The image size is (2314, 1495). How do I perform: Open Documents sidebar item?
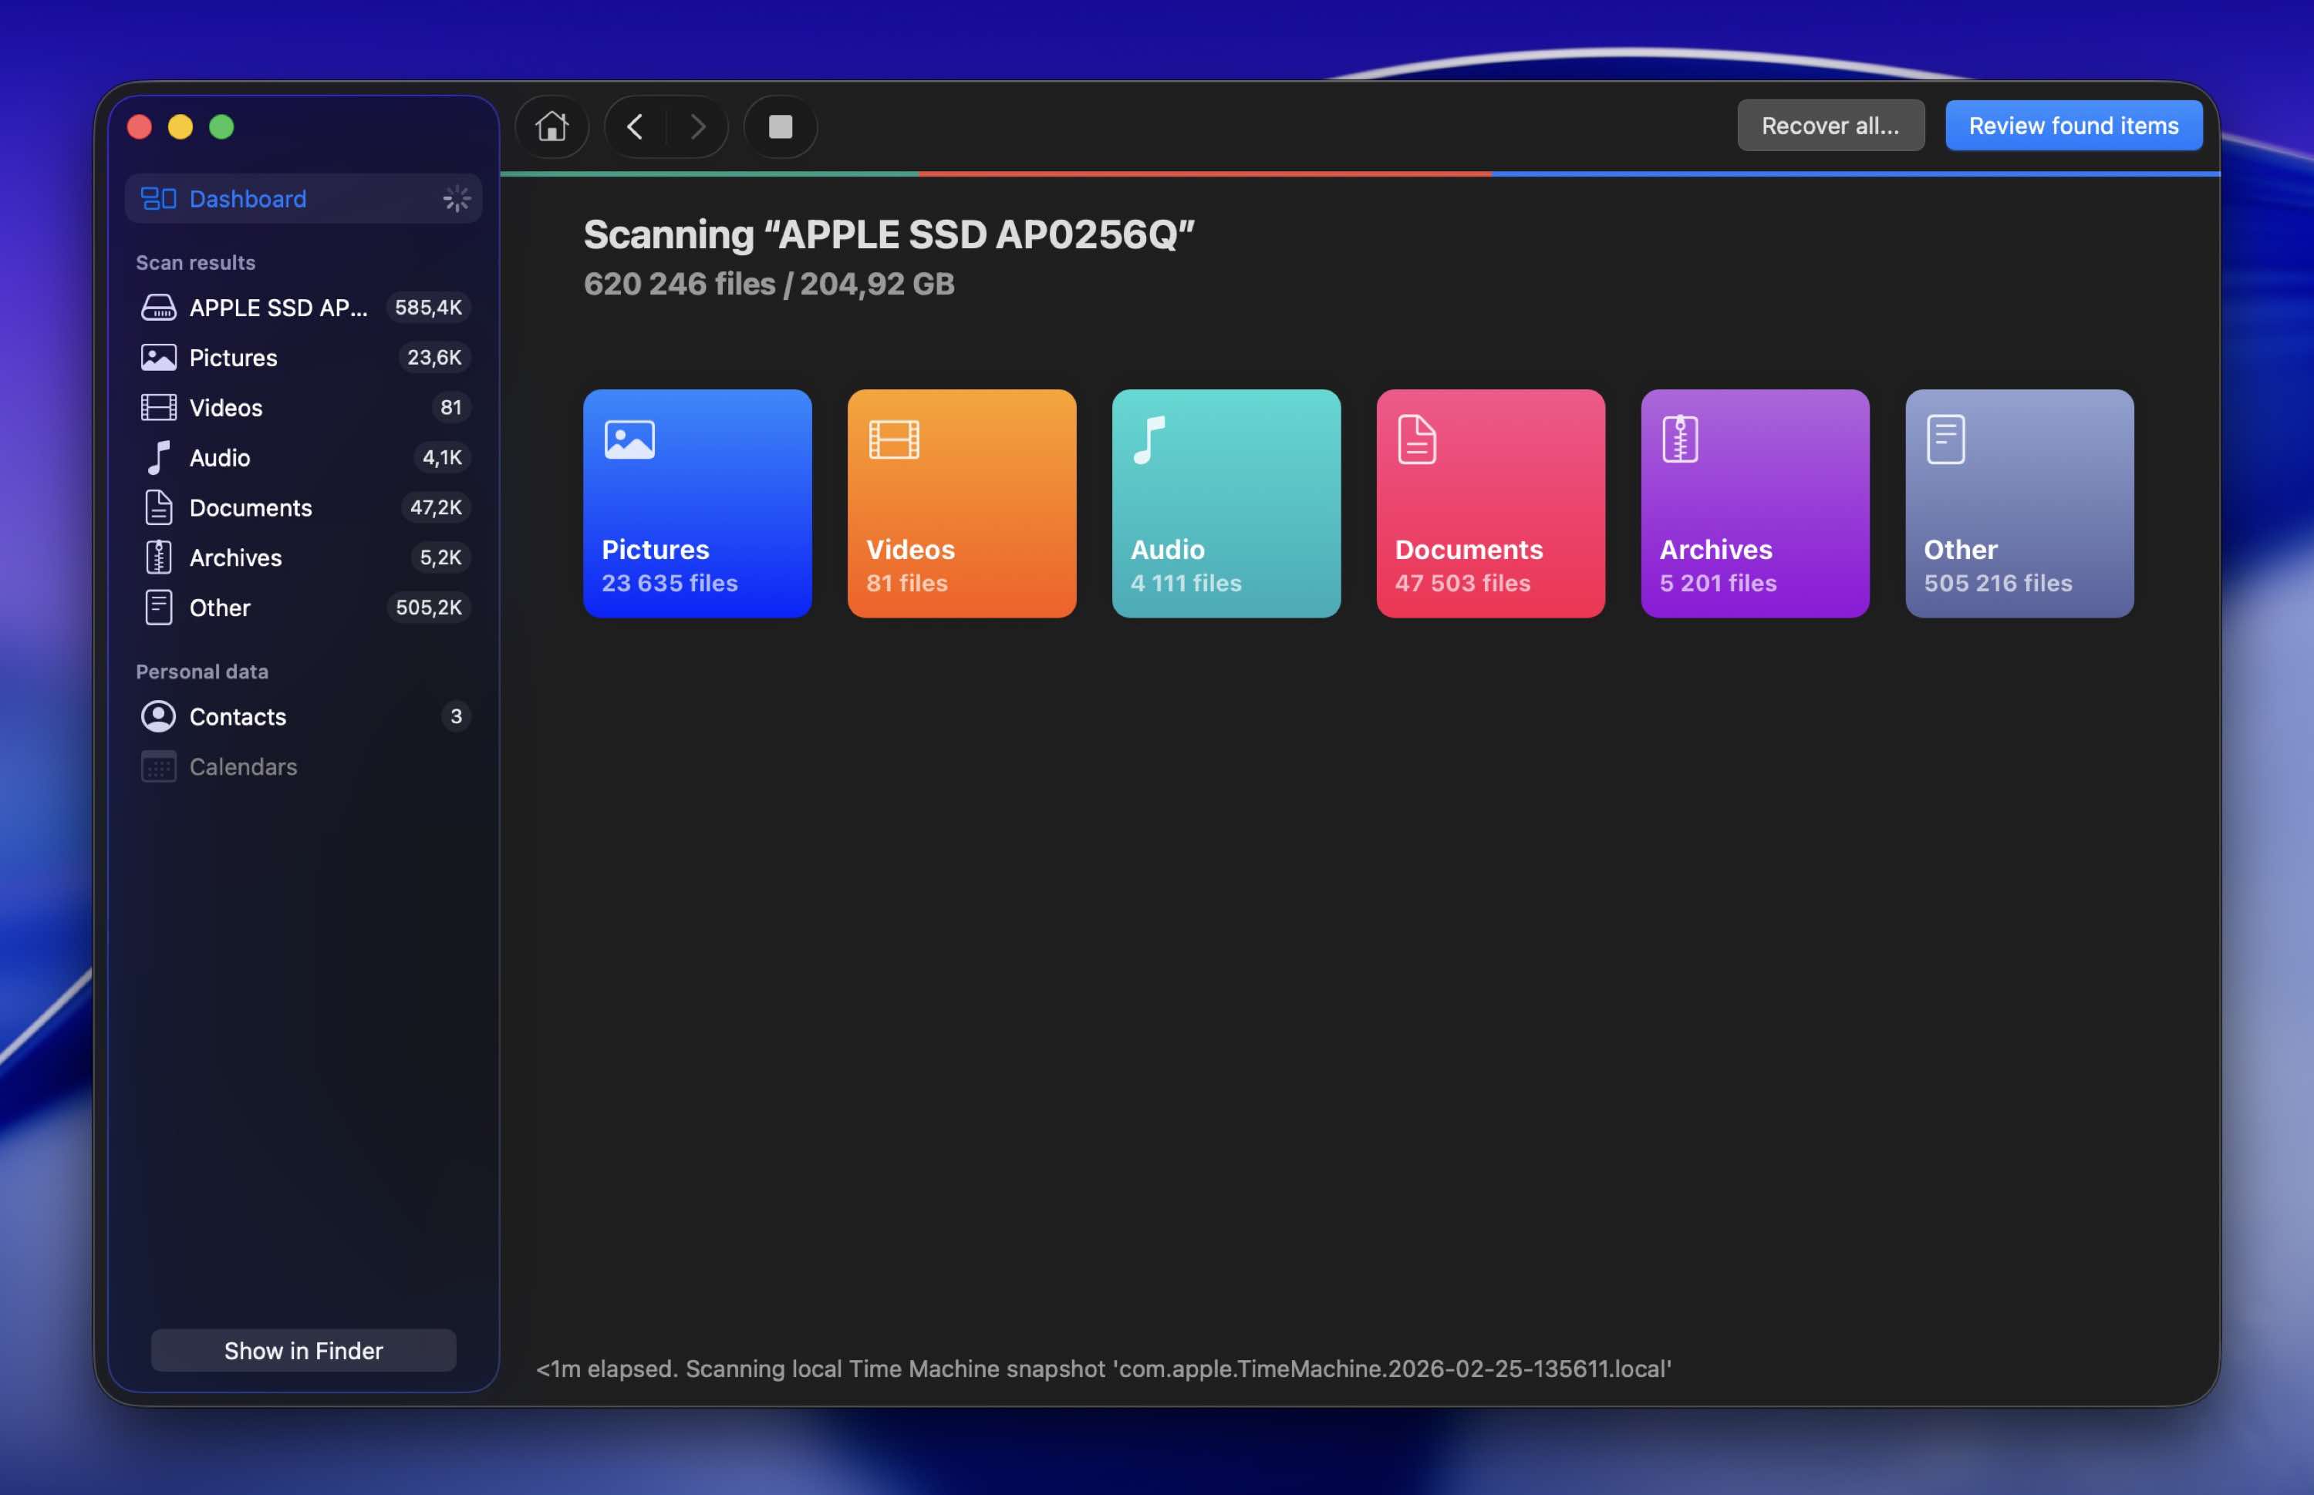pos(251,508)
